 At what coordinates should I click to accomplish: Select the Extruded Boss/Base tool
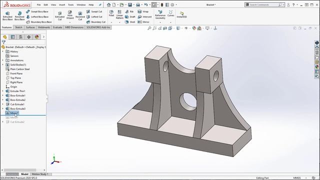7,15
